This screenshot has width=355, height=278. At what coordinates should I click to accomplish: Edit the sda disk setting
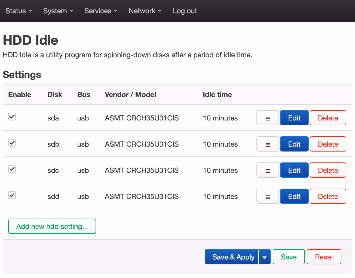click(x=294, y=118)
